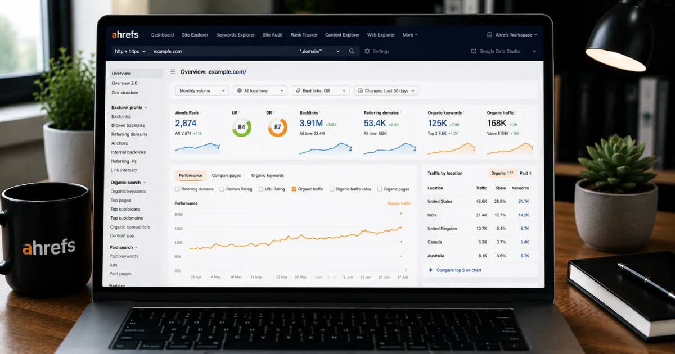Switch Traffic by location to Organic
Viewport: 675px width, 354px height.
pos(502,174)
